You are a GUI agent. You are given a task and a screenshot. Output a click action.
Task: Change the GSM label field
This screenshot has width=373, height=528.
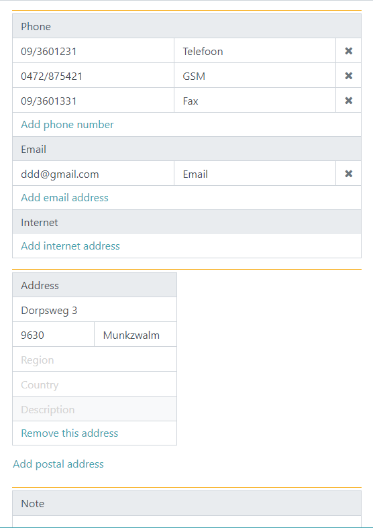coord(255,76)
